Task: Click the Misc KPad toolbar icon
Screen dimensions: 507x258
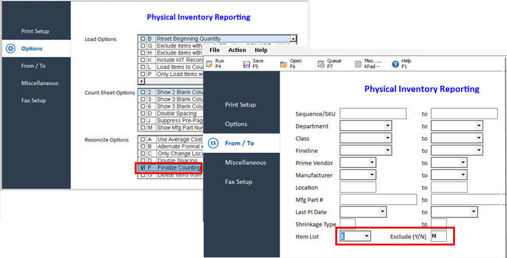Action: pyautogui.click(x=358, y=64)
